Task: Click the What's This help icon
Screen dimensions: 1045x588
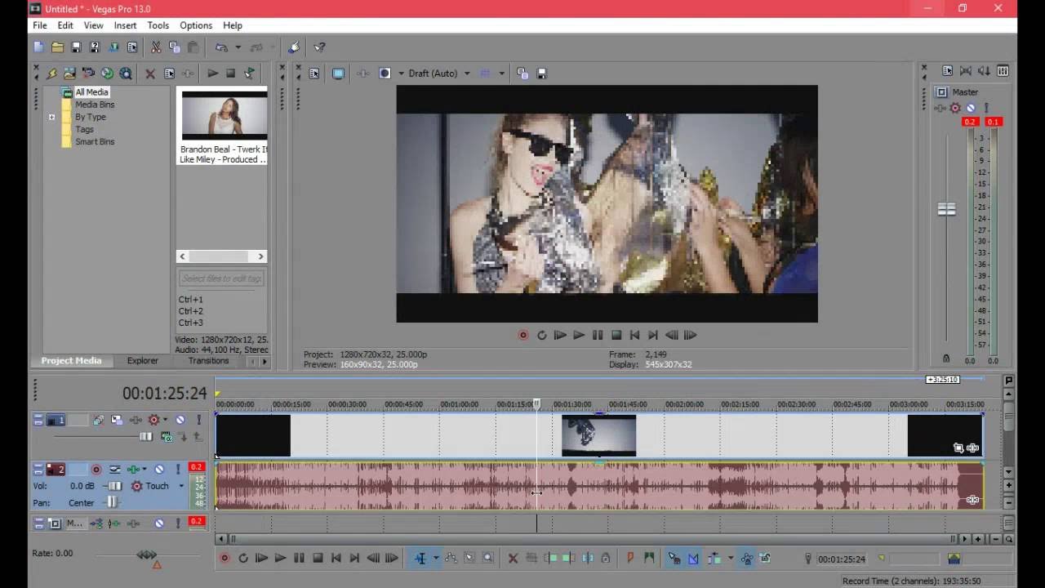Action: 319,47
